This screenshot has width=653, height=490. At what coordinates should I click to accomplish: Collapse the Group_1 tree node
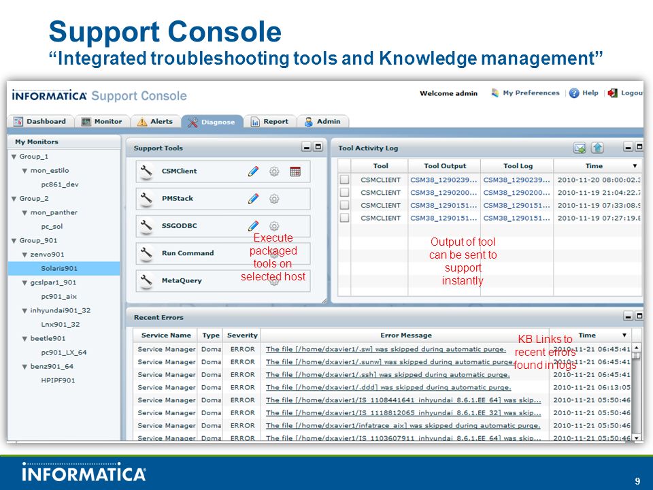point(14,157)
